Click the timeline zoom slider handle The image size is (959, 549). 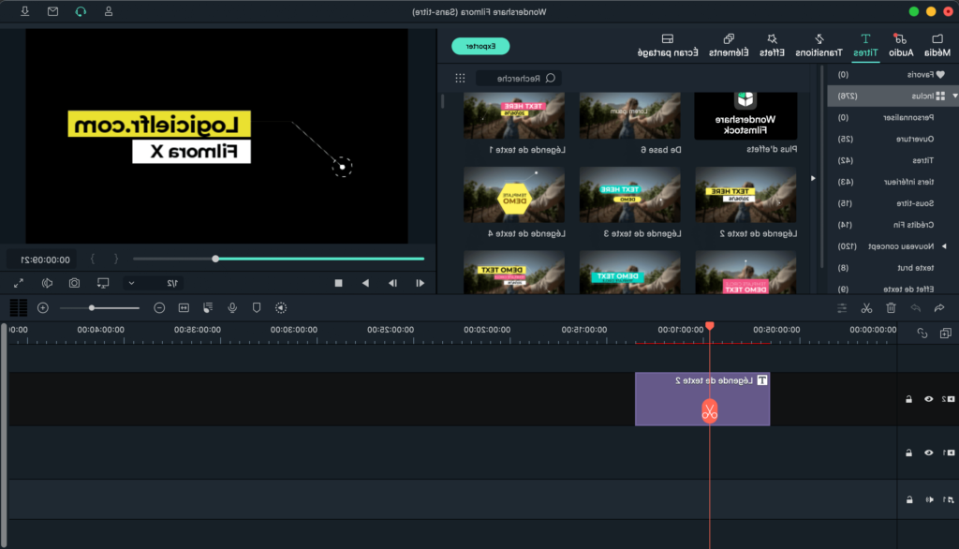[x=92, y=308]
